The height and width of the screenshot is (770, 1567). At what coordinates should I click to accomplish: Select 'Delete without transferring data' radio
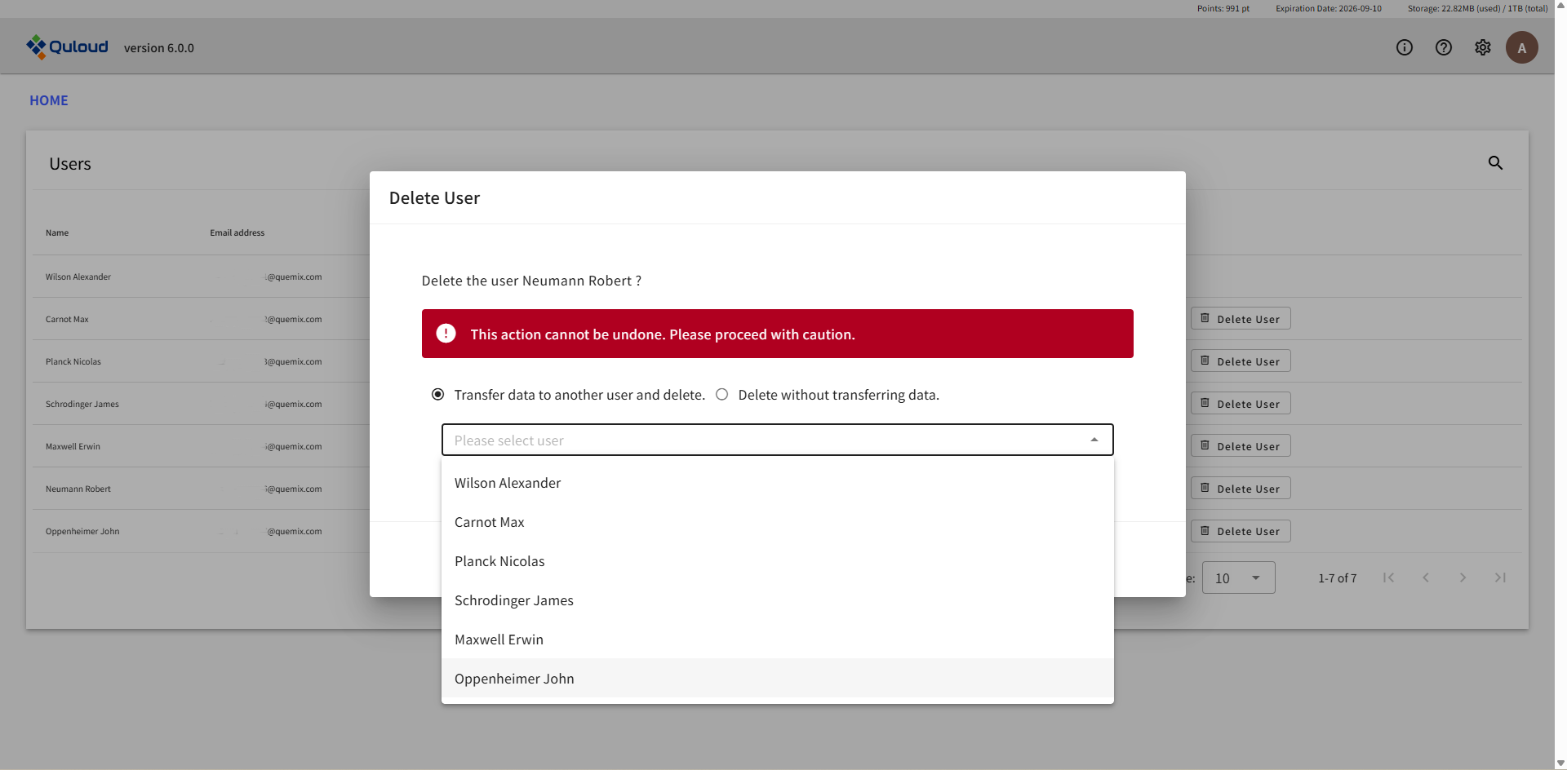pos(722,395)
